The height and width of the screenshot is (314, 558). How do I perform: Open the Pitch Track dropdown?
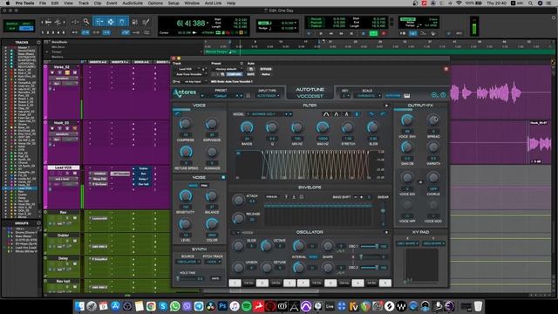tap(213, 262)
